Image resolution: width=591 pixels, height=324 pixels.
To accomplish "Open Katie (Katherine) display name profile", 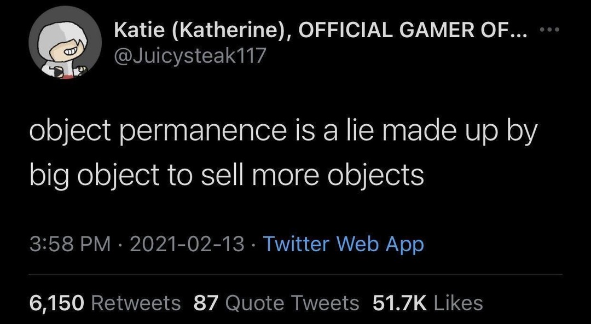I will [202, 31].
